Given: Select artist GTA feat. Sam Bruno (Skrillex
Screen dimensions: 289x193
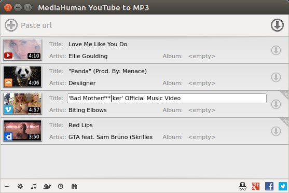Looking at the screenshot, I should [111, 137].
